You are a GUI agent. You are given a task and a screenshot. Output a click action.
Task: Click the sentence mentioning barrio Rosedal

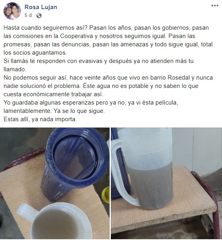point(108,82)
